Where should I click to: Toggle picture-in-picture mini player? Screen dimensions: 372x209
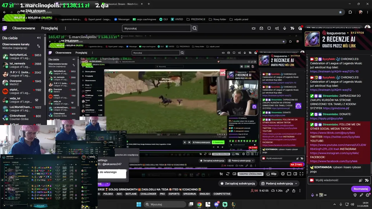pos(234,174)
